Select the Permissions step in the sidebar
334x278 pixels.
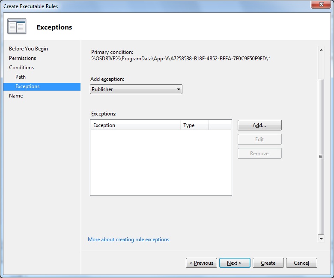[22, 58]
